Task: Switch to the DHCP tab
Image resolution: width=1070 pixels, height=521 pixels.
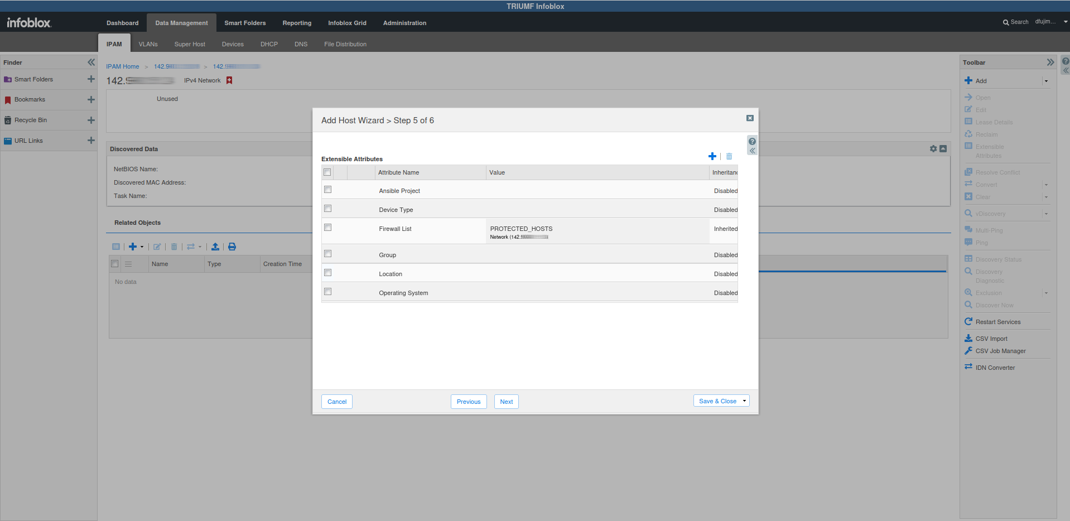Action: tap(269, 44)
